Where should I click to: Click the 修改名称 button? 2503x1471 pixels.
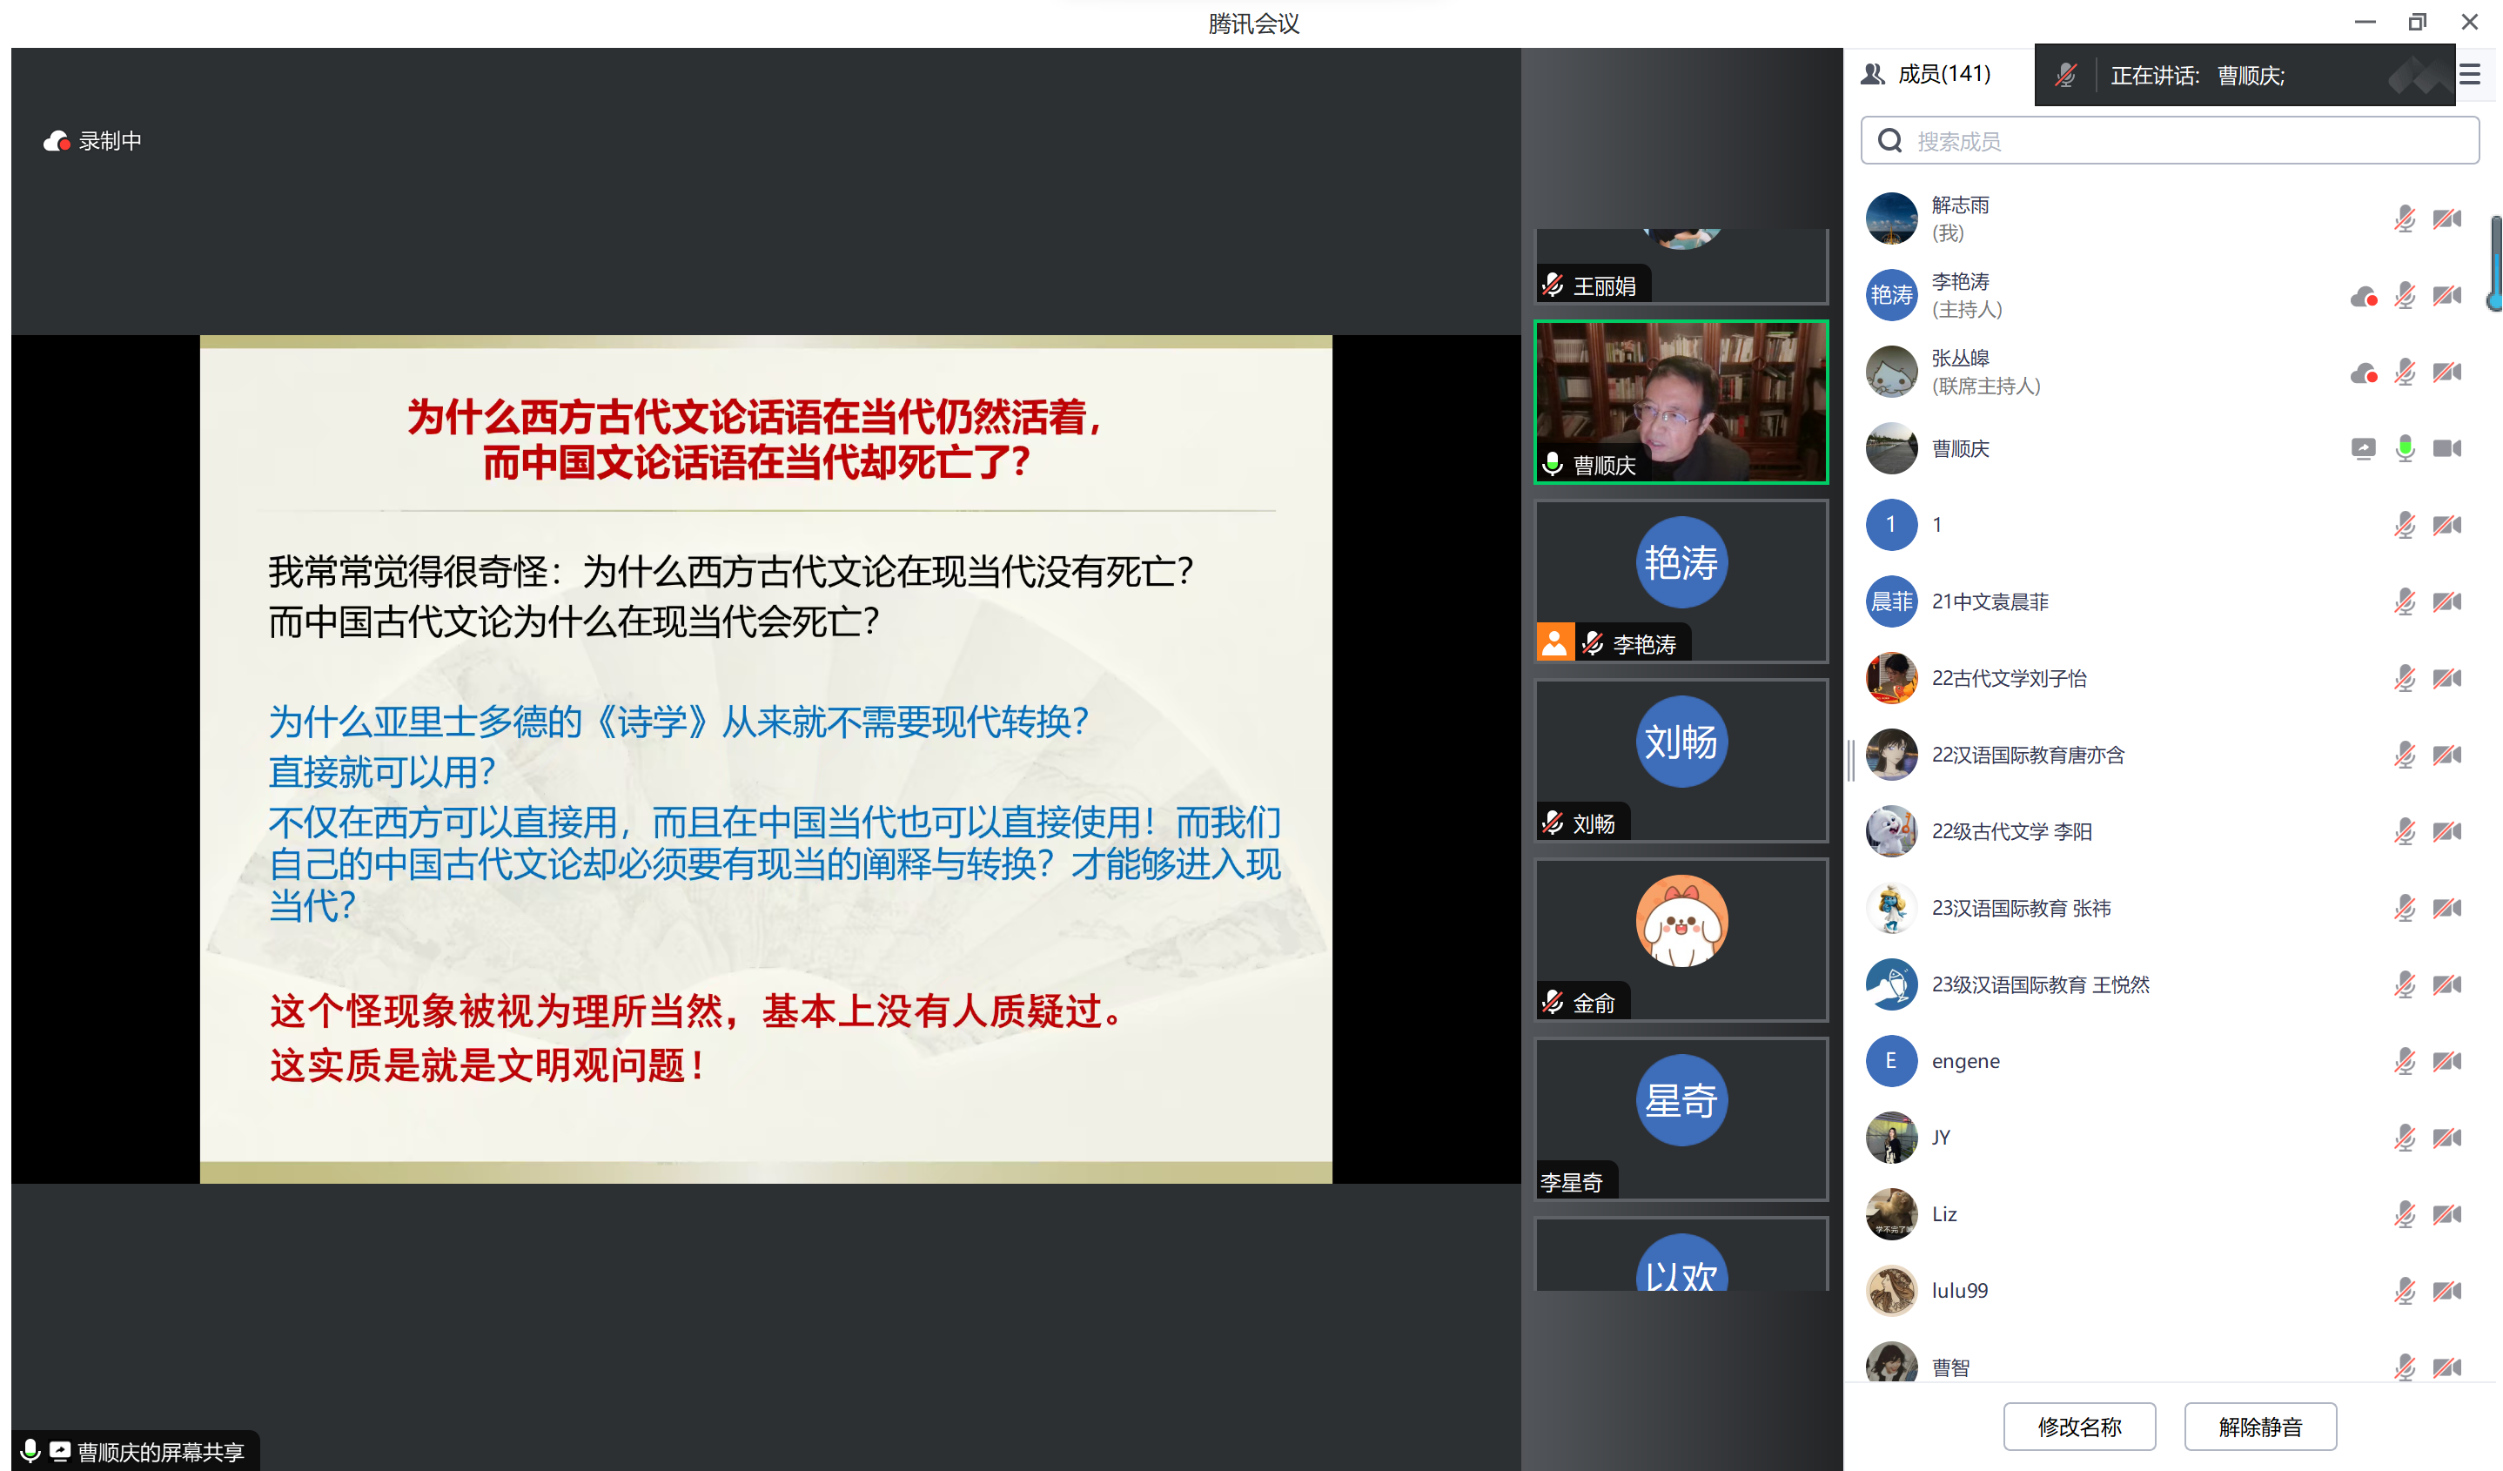pyautogui.click(x=2079, y=1427)
